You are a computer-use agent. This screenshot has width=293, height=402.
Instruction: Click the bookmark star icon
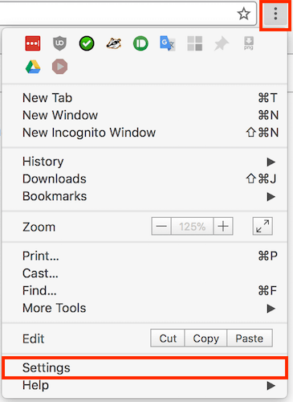pyautogui.click(x=243, y=14)
